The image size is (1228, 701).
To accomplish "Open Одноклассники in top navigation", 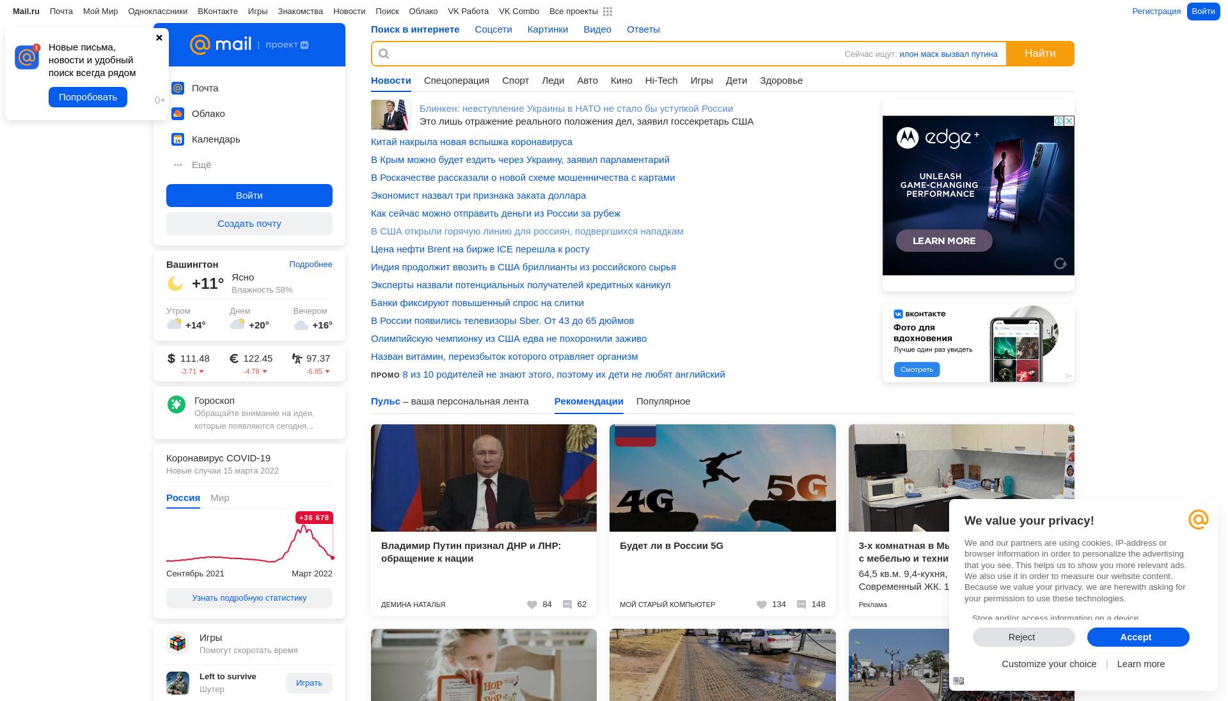I will [x=158, y=12].
